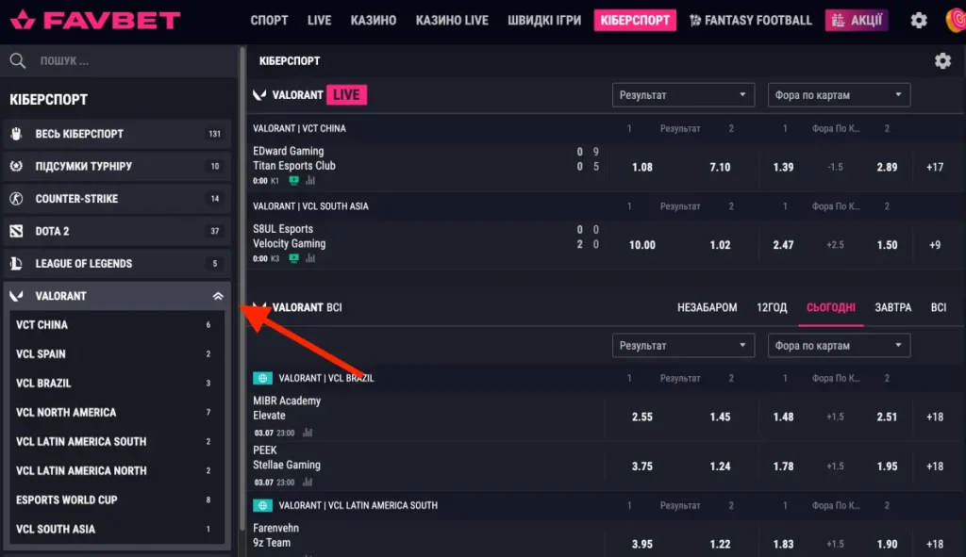Bet on MIBR Academy at 2.55
Viewport: 966px width, 557px height.
pos(641,417)
